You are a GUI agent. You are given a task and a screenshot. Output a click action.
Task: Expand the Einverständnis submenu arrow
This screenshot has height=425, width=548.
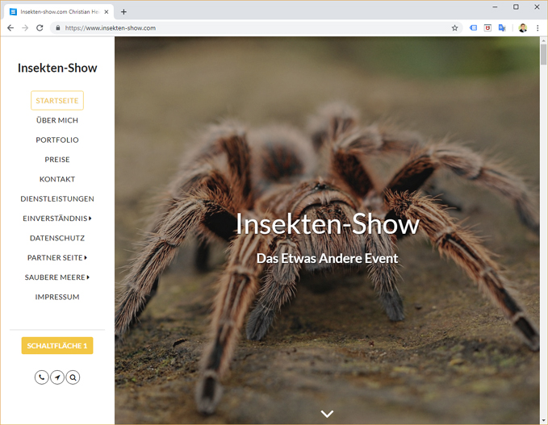tap(90, 219)
